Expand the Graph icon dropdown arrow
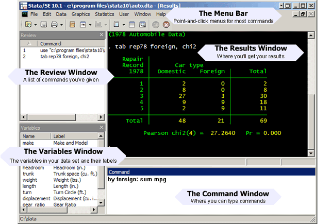The height and width of the screenshot is (224, 331). click(x=106, y=25)
